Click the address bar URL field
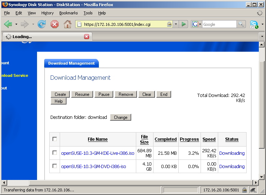 [125, 24]
